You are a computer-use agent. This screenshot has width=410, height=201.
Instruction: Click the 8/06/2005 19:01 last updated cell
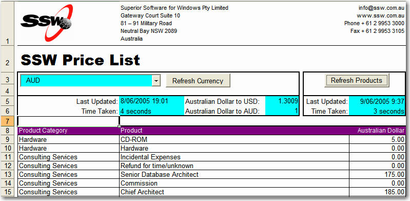[x=152, y=101]
